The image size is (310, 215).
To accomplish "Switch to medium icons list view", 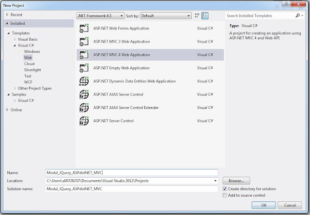I will tap(205, 16).
